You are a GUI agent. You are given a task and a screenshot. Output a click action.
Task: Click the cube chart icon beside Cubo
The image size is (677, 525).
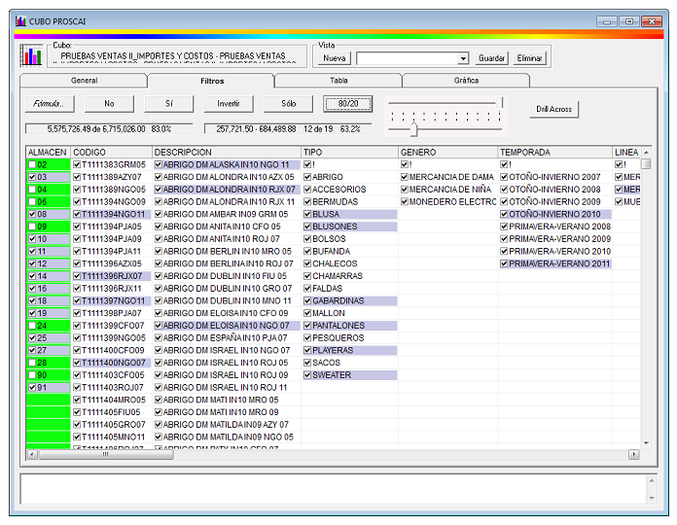point(31,55)
